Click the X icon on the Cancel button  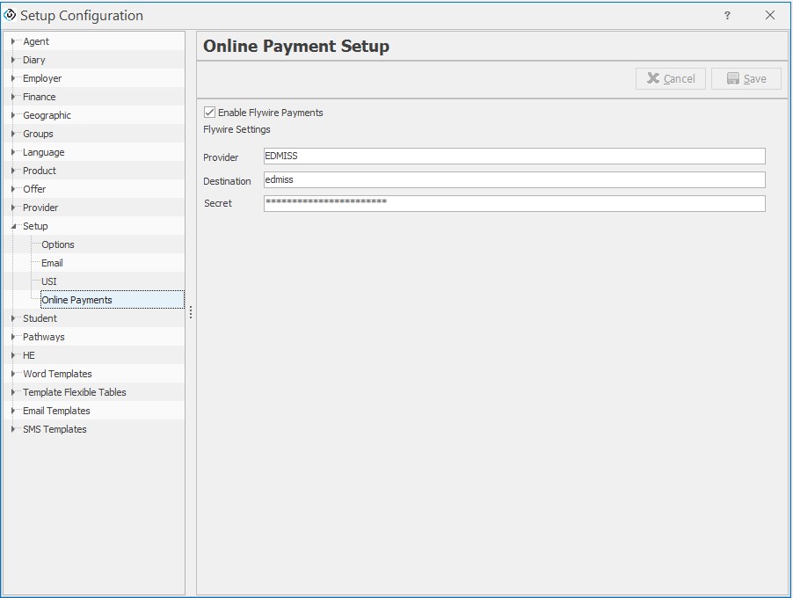[x=654, y=78]
